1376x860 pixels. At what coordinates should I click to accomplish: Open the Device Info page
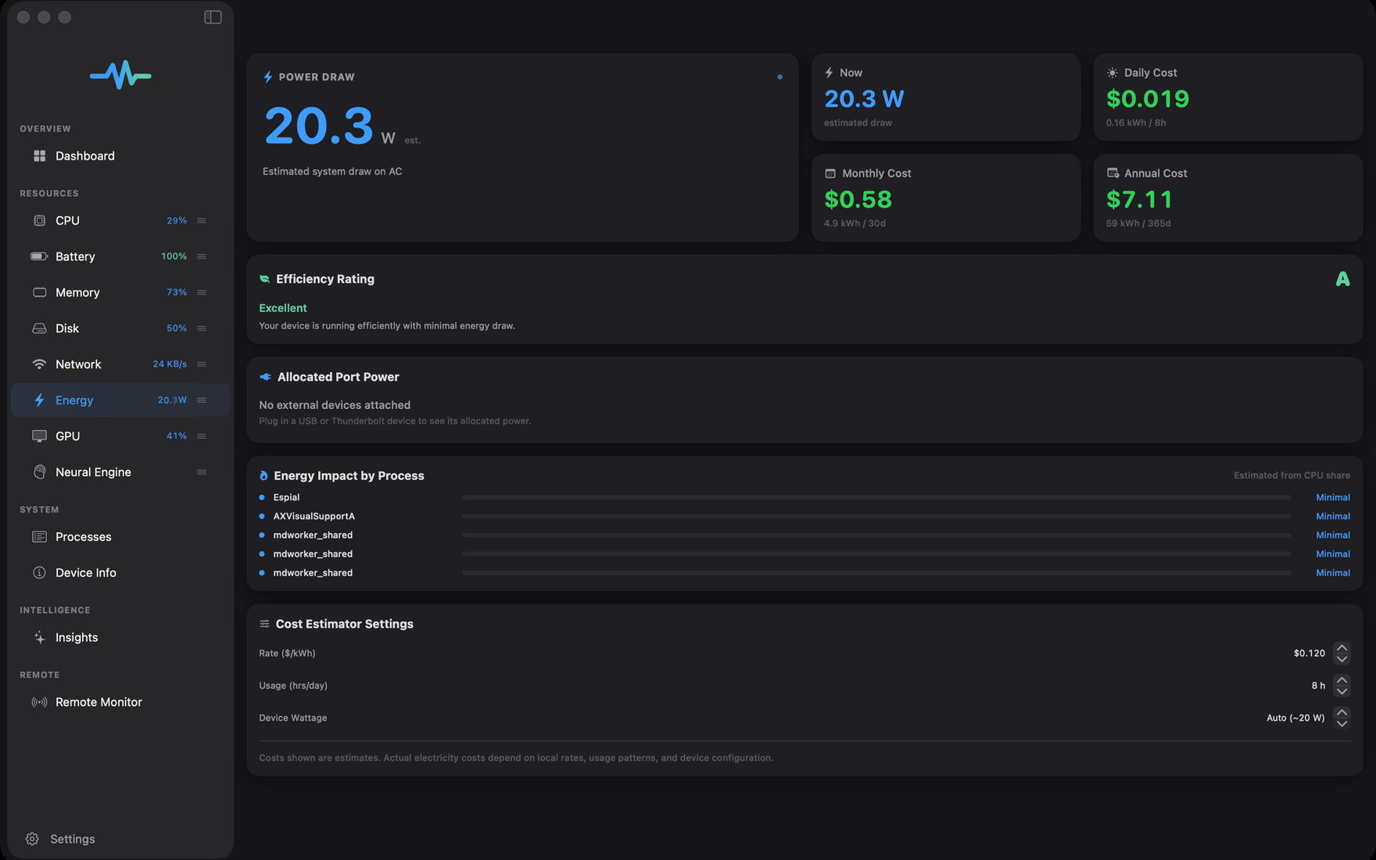point(120,573)
